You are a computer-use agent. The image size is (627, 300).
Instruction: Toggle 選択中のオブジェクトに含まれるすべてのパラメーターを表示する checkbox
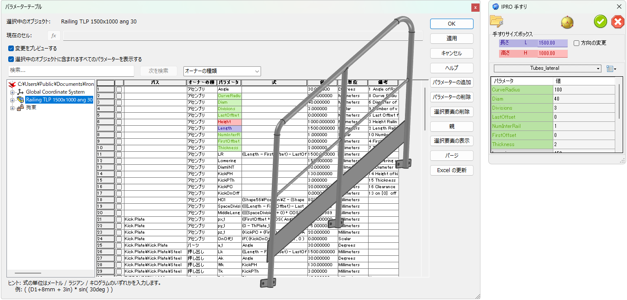pyautogui.click(x=11, y=59)
